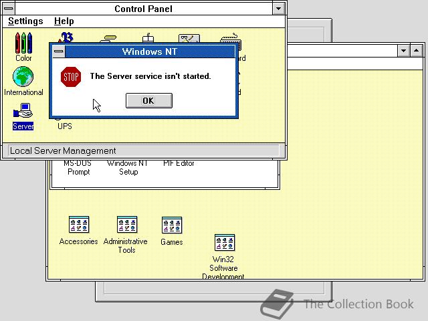Open the Administrative Tools group icon
Screen dimensions: 428x321
tap(127, 225)
